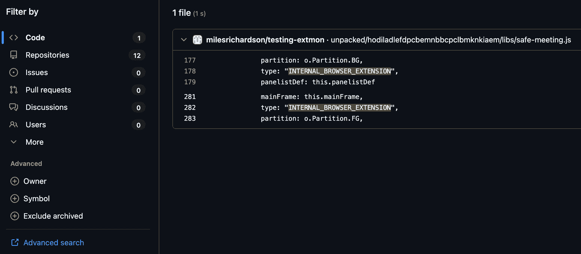Jump to line 178 in result
581x254 pixels.
(x=190, y=71)
